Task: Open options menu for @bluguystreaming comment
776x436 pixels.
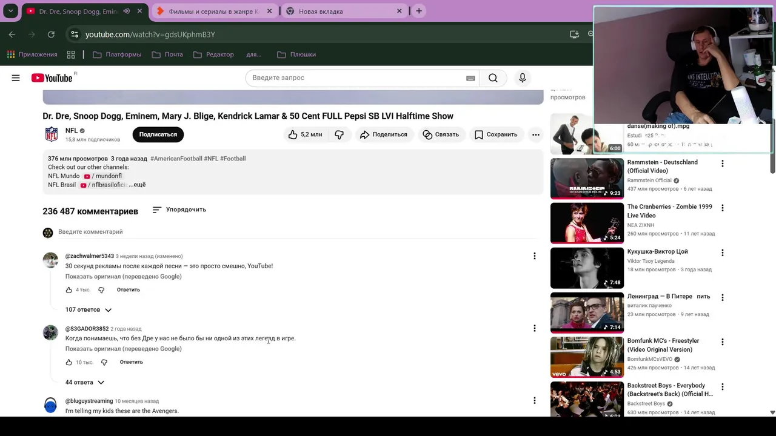Action: click(534, 400)
